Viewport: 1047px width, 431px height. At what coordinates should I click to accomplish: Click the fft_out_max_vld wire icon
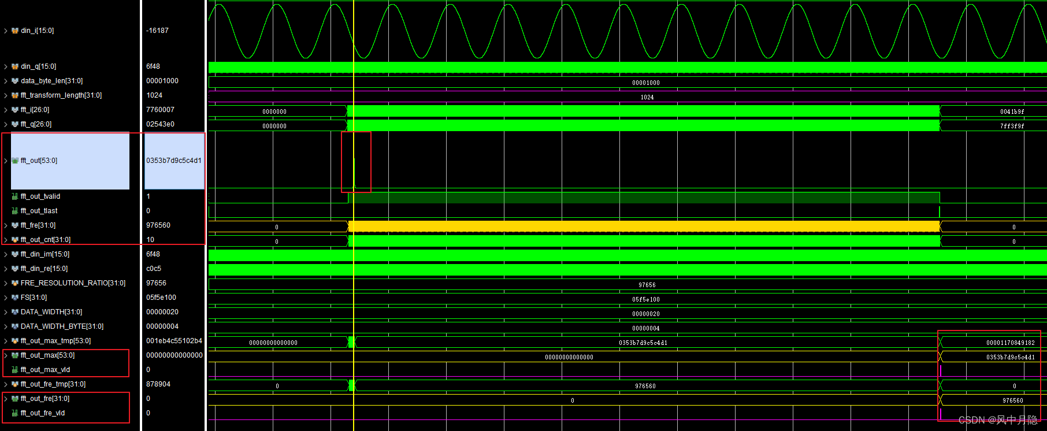[15, 370]
